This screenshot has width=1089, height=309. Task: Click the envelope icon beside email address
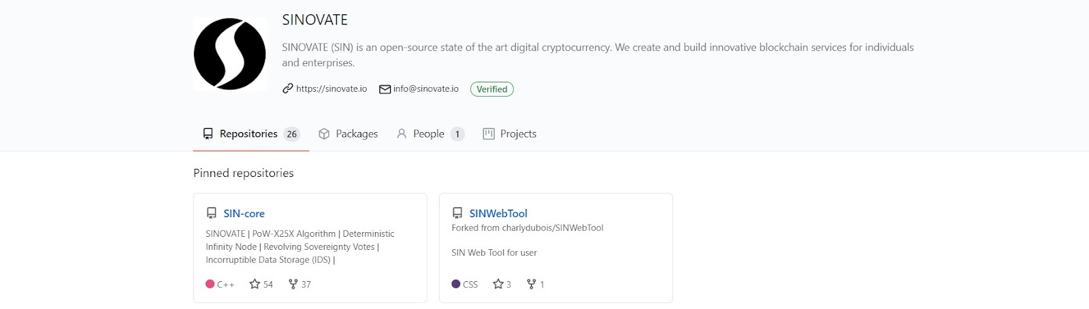[x=385, y=89]
